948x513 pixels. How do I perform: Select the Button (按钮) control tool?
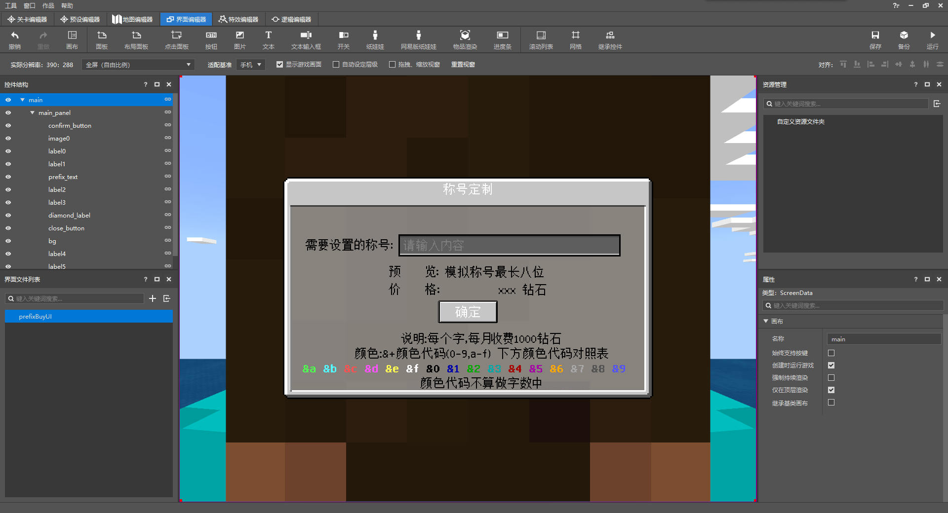click(x=211, y=39)
